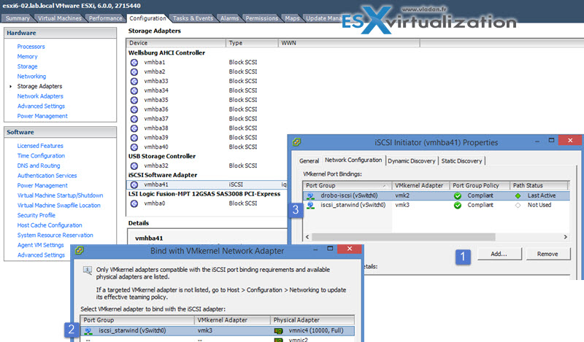Switch to the Dynamic Discovery tab
584x342 pixels.
[412, 160]
